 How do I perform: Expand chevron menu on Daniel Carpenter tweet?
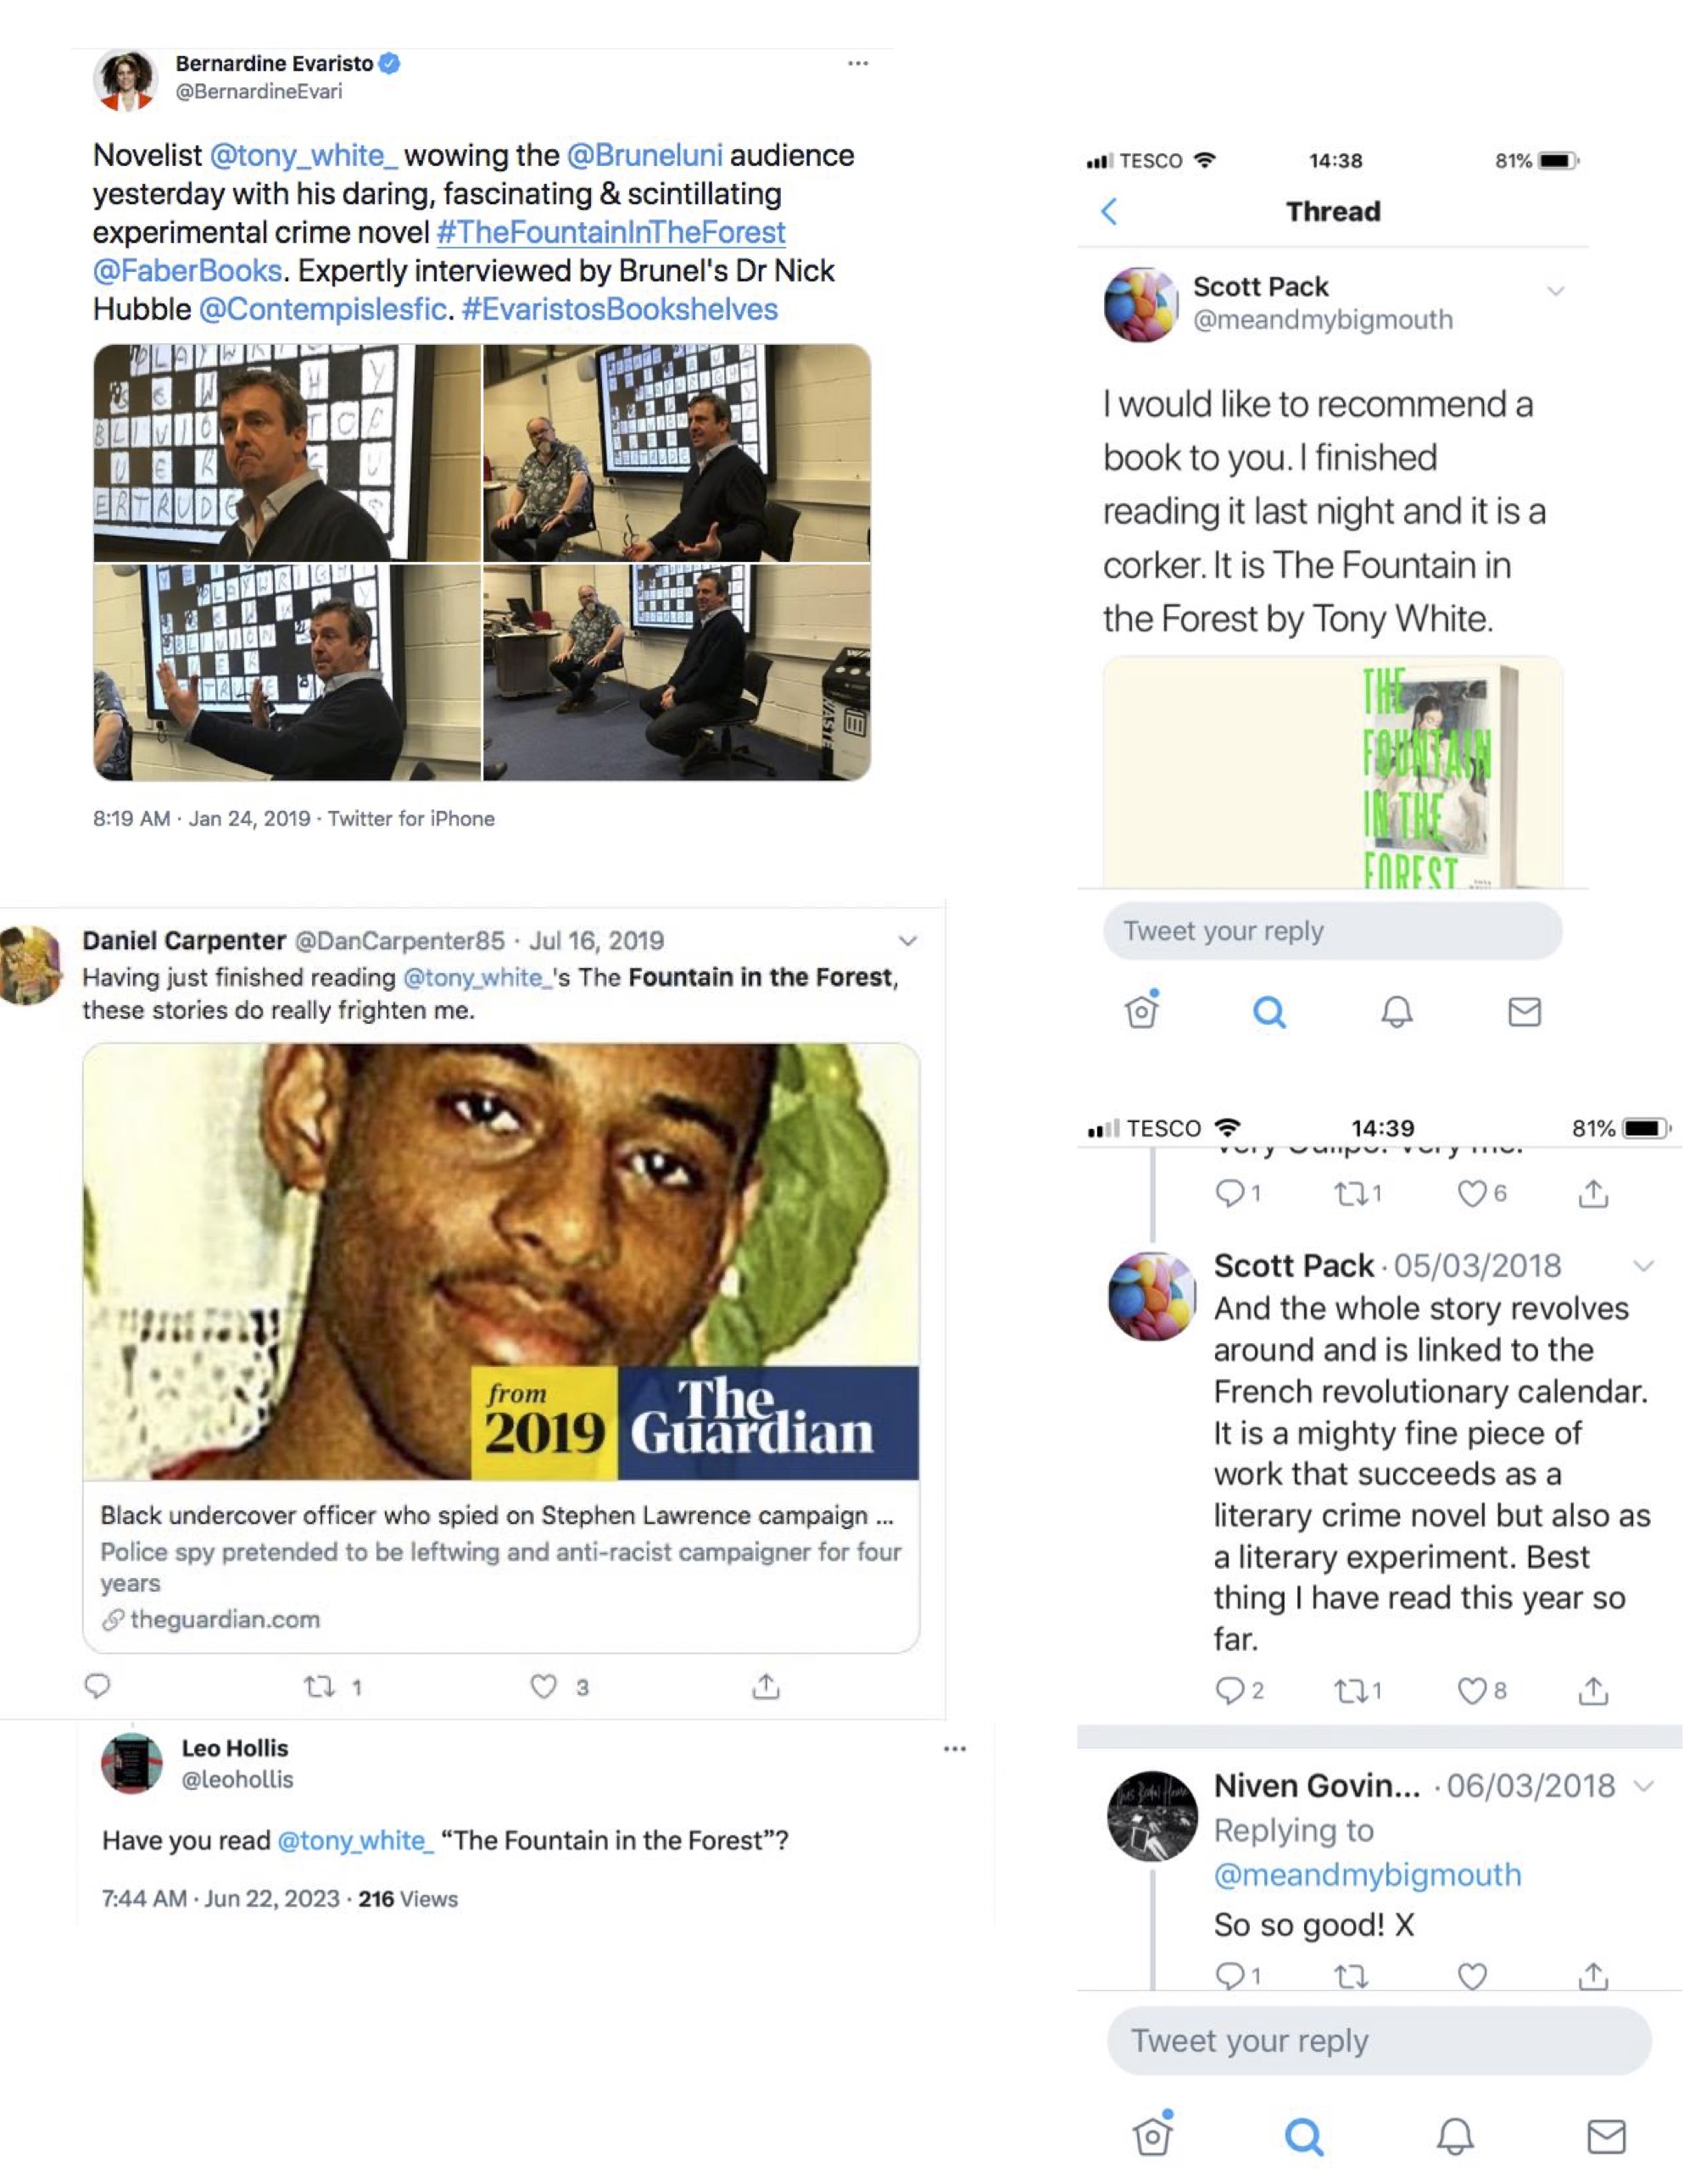907,940
